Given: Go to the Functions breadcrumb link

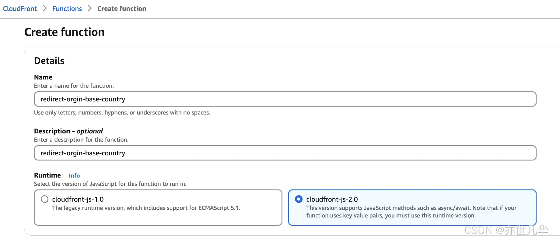Looking at the screenshot, I should click(67, 9).
